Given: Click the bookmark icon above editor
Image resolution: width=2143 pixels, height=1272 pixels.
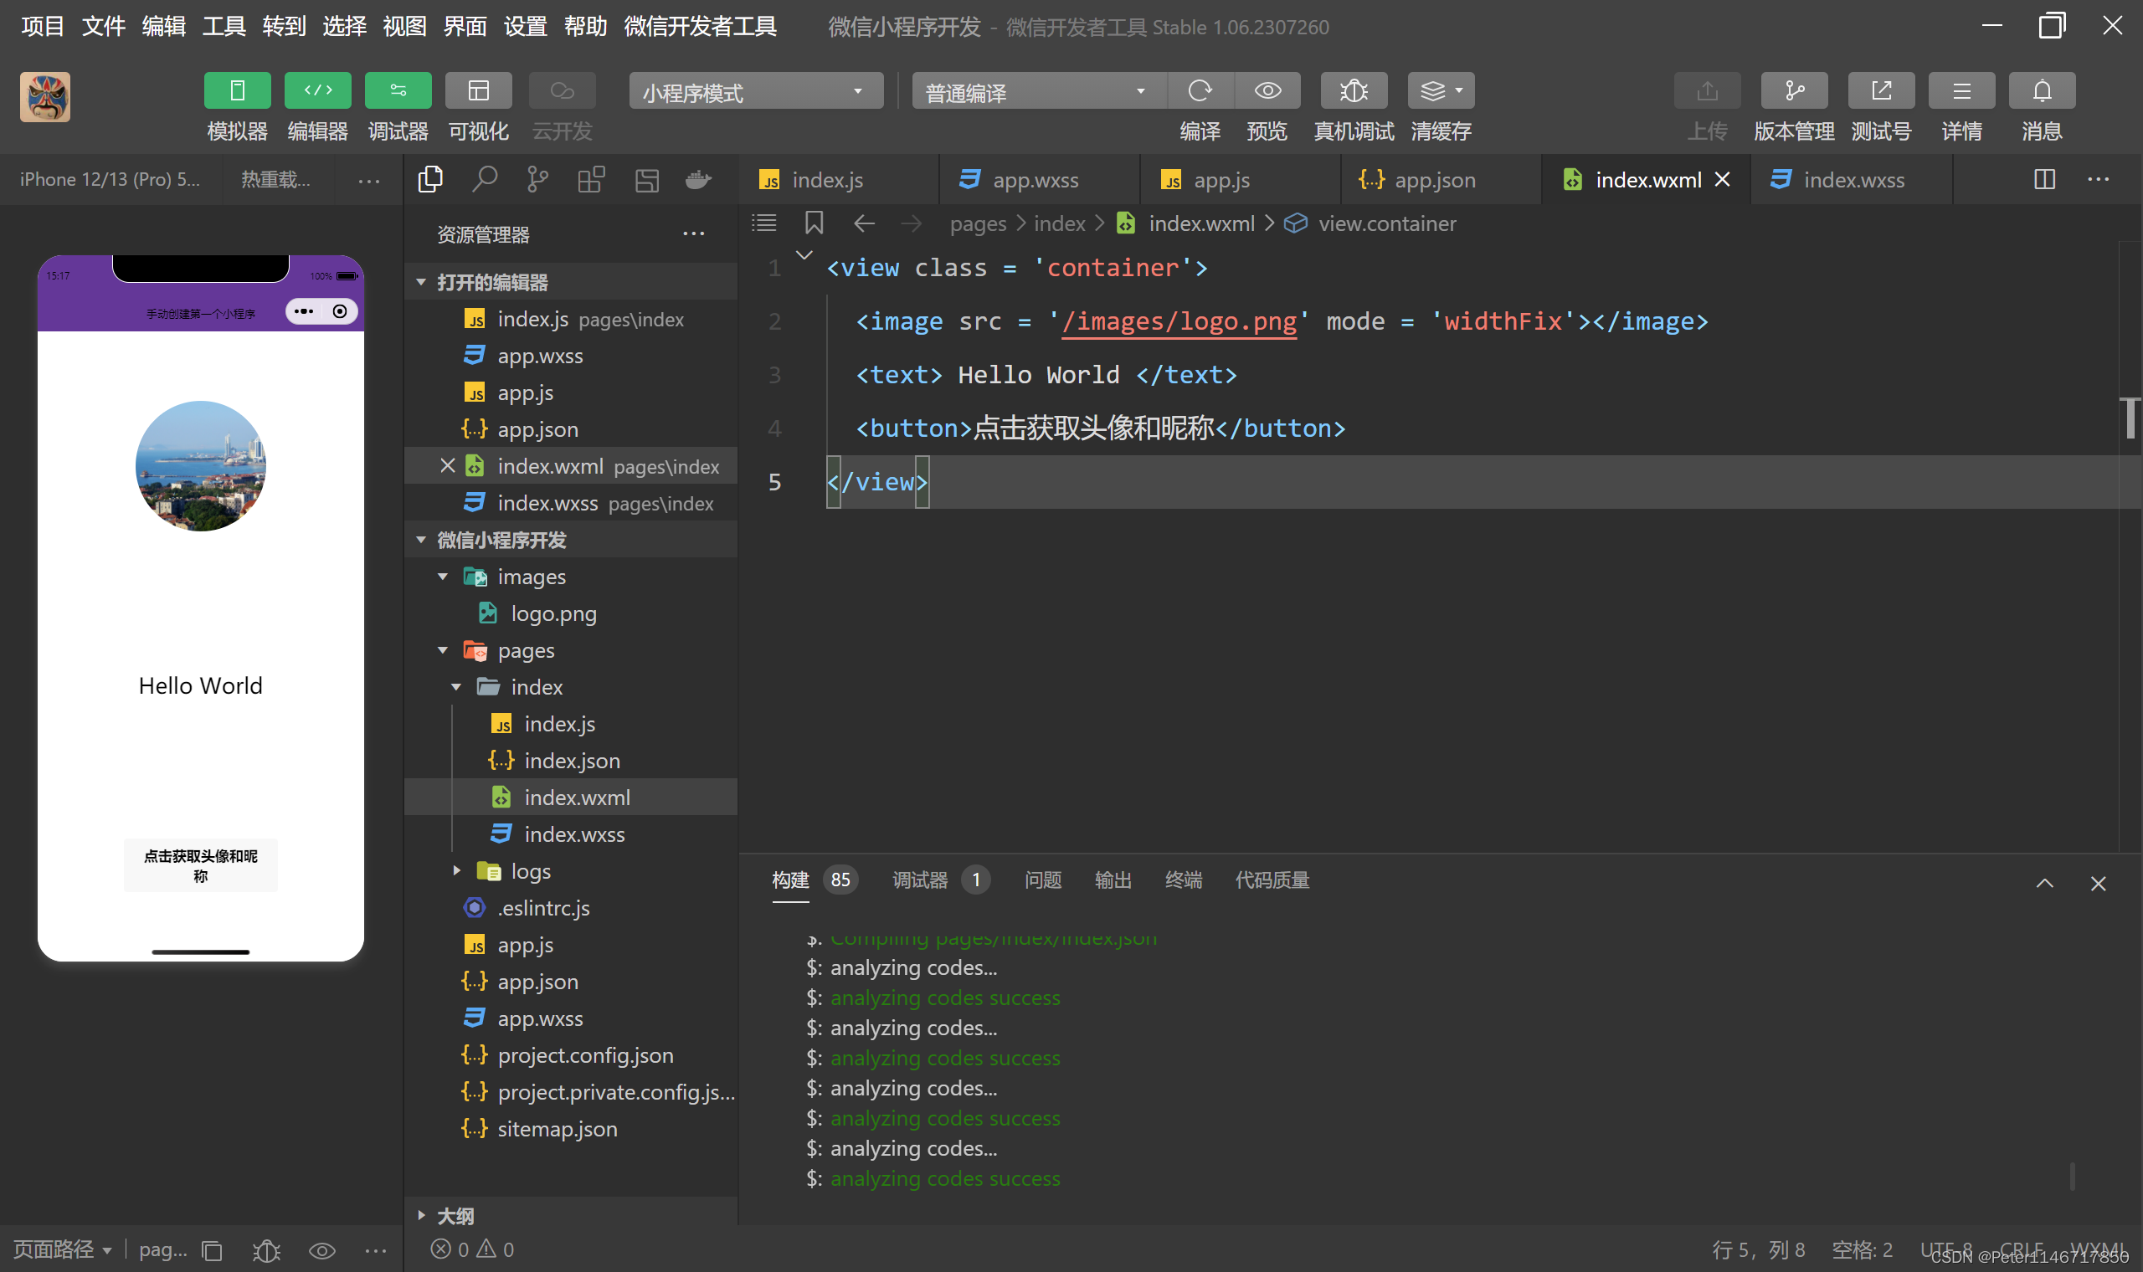Looking at the screenshot, I should [x=814, y=223].
